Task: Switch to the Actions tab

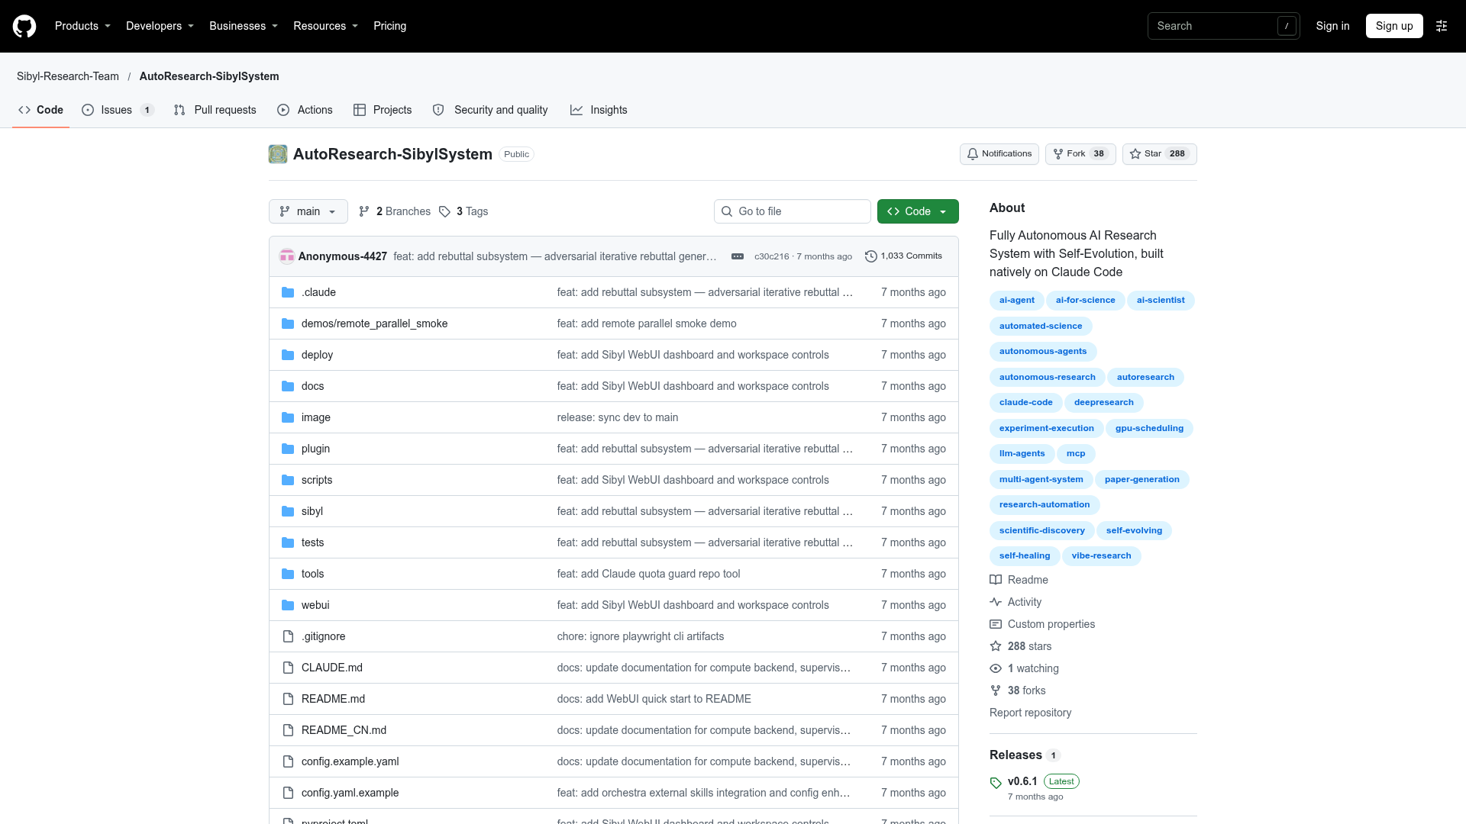Action: pos(305,110)
